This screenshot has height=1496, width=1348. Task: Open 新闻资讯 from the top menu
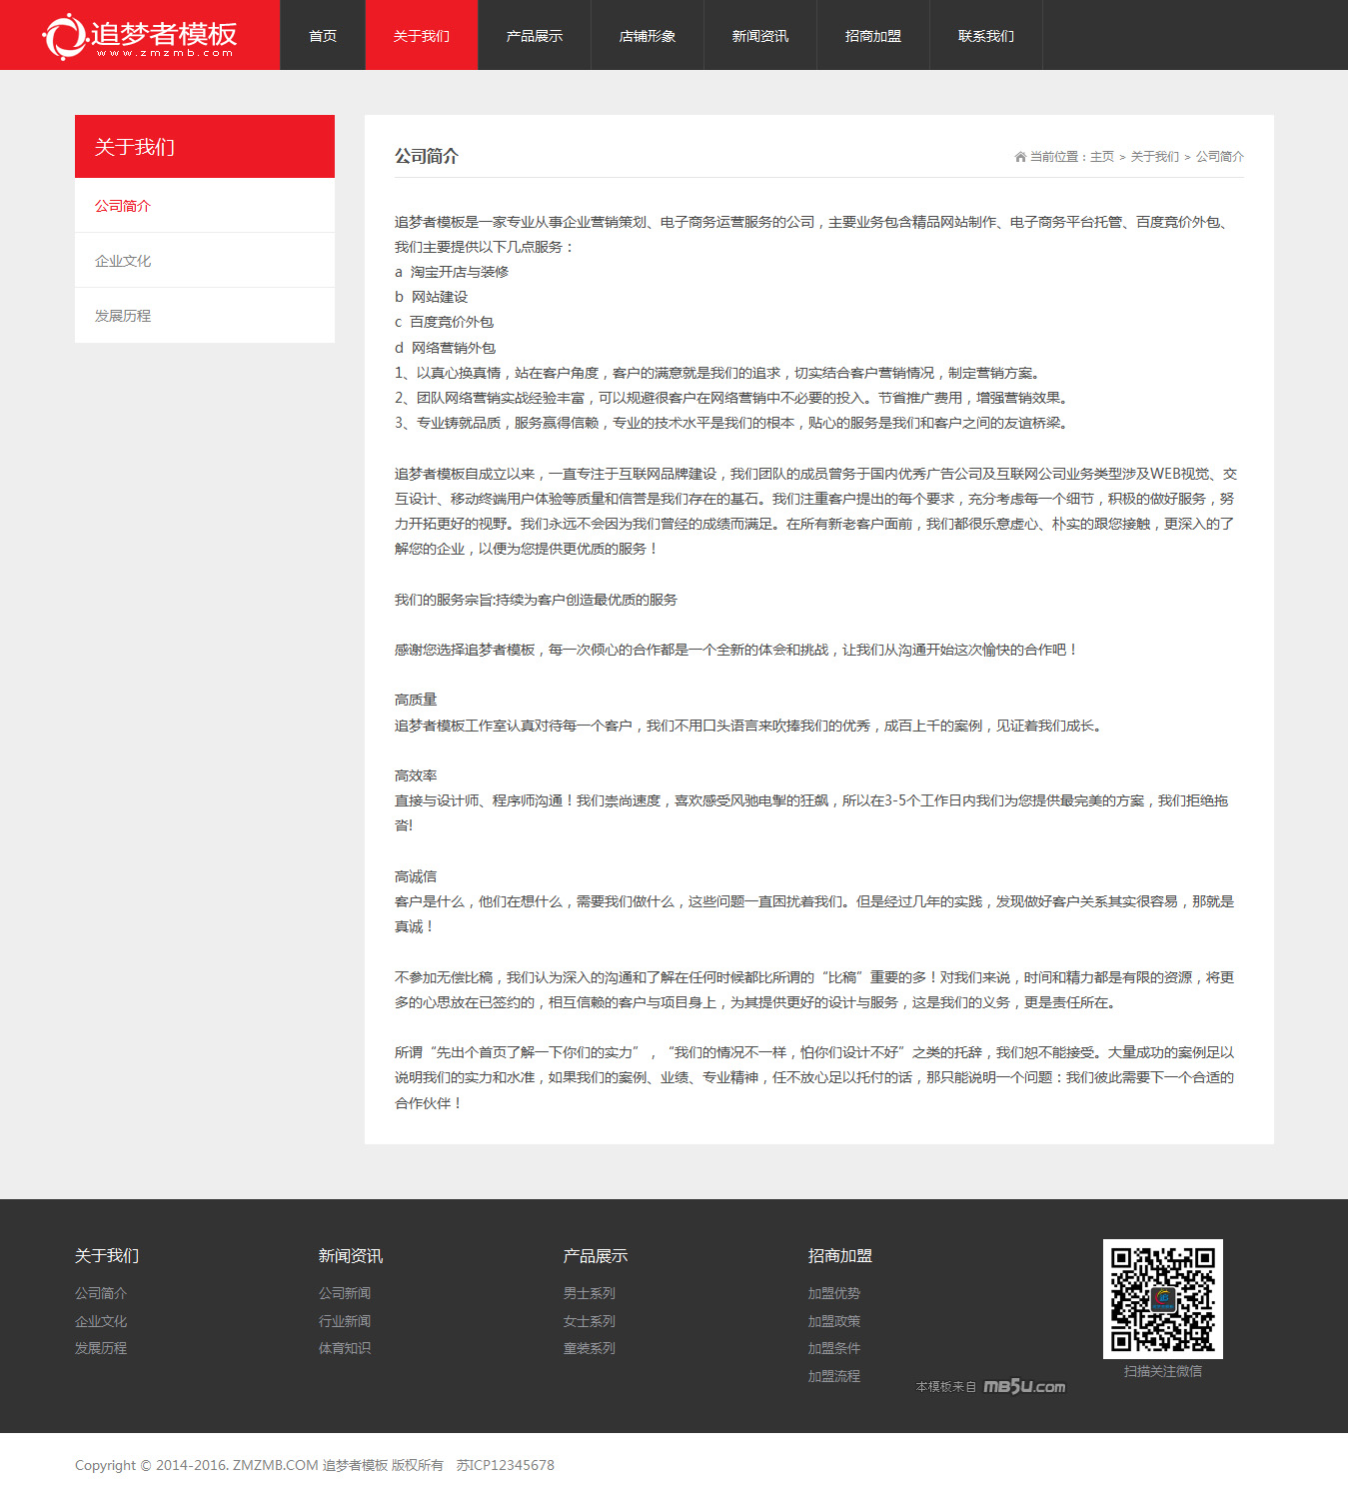click(760, 36)
